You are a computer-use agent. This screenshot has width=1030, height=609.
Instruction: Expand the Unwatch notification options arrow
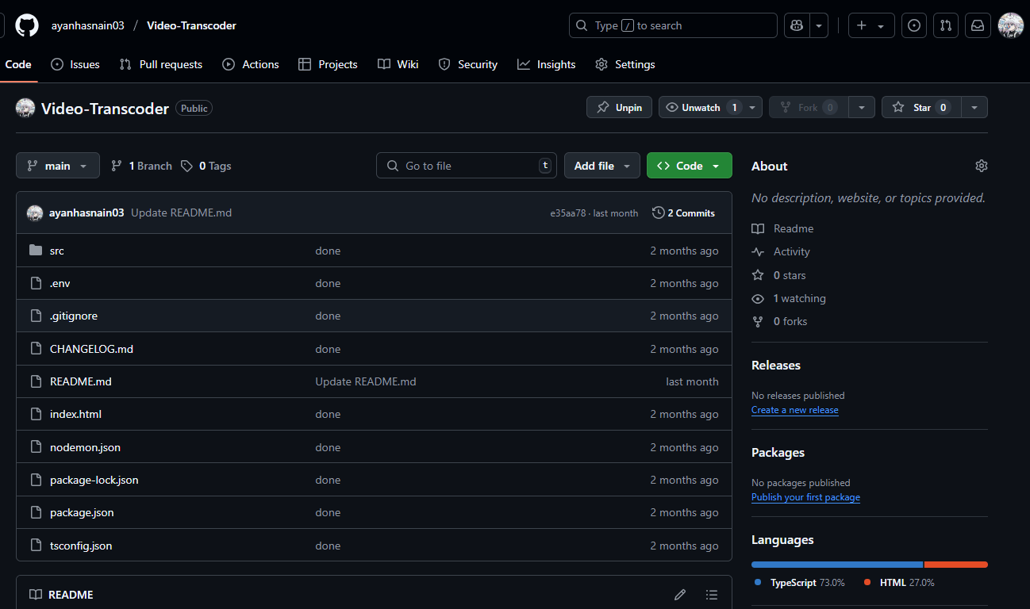point(753,107)
